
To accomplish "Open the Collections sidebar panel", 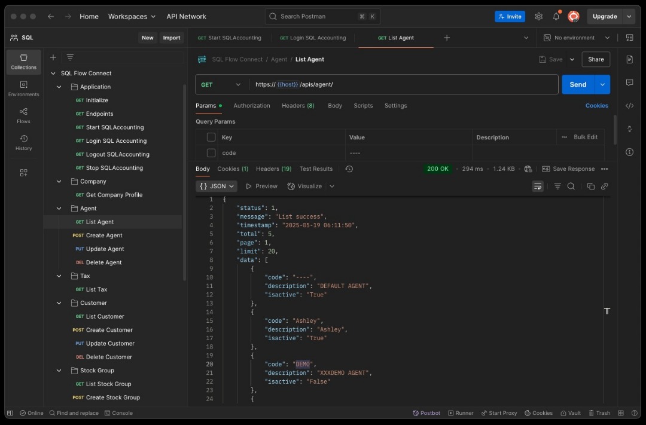I will (23, 62).
